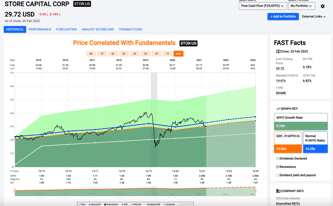Screen dimensions: 333x206
Task: Expand the External Links menu
Action: tap(314, 16)
